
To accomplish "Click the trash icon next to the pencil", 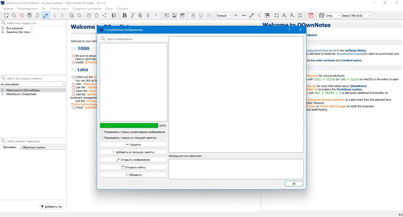I will [38, 15].
